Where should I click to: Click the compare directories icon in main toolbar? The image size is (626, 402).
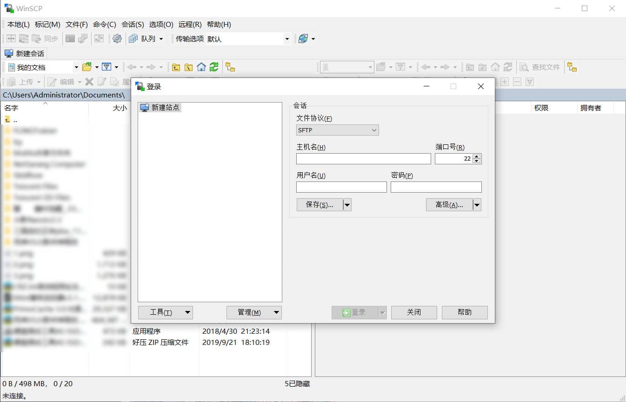point(11,39)
